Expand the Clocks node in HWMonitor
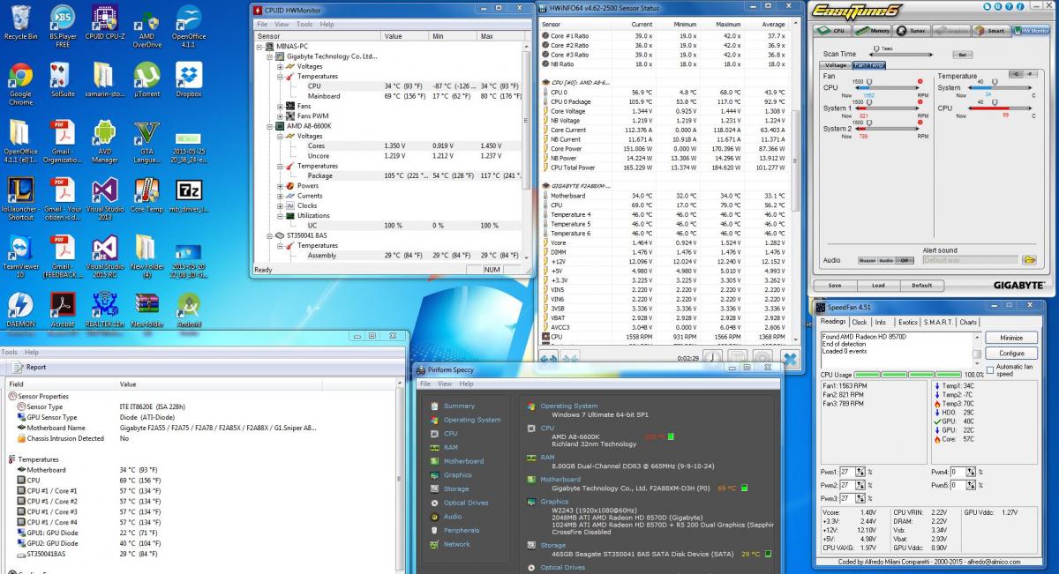This screenshot has width=1059, height=574. (281, 205)
